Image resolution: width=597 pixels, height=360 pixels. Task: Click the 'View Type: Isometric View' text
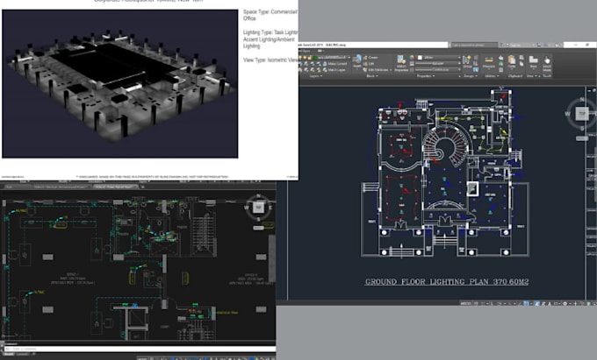270,60
